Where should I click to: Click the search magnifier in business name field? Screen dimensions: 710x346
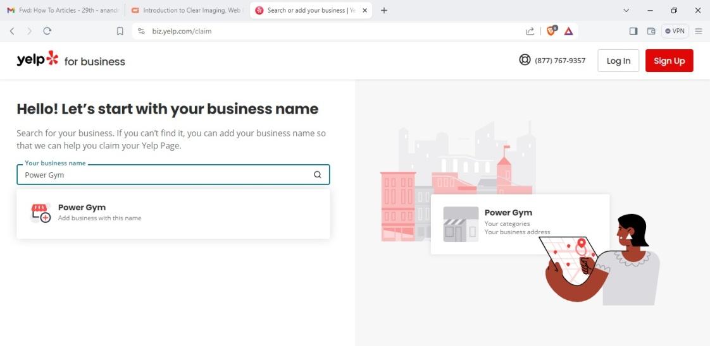point(318,175)
